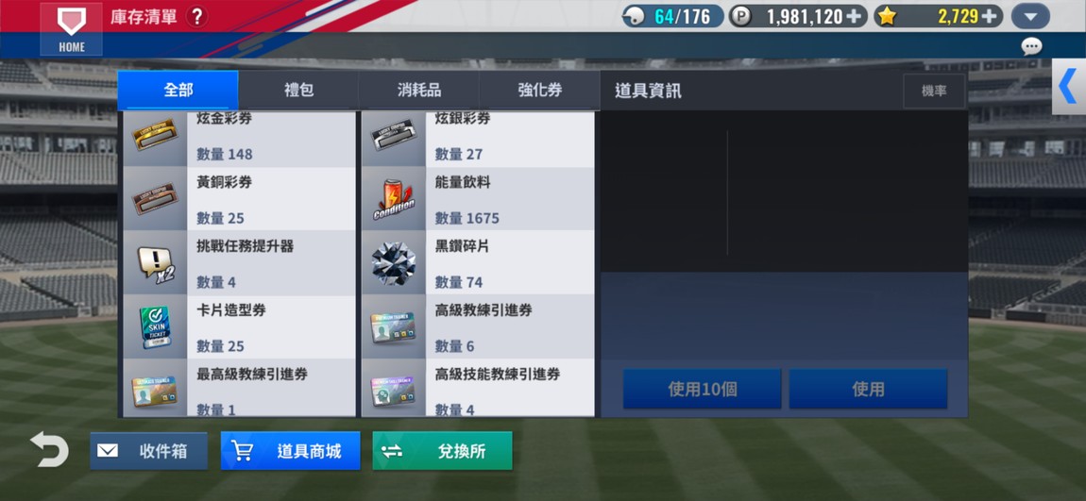Open the 兌換所 exchange button
This screenshot has width=1086, height=501.
[x=443, y=451]
